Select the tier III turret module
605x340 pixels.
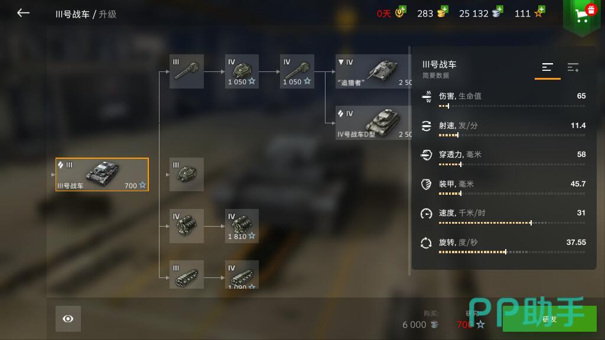pyautogui.click(x=187, y=174)
